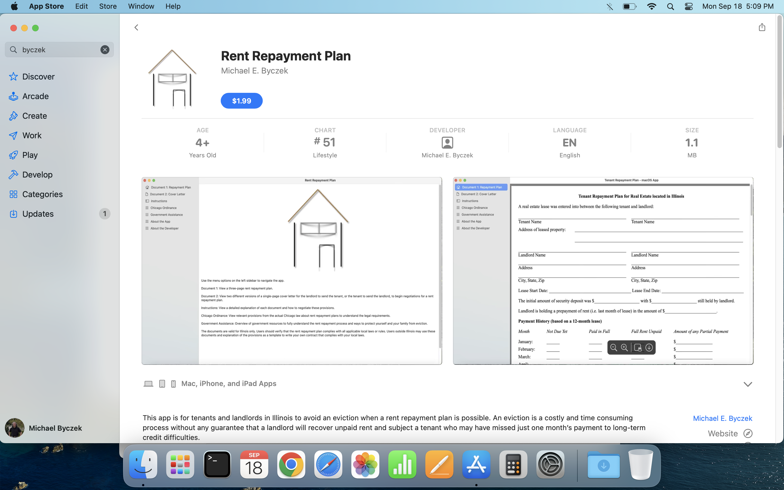The width and height of the screenshot is (784, 490).
Task: Click the date and time in menu bar
Action: (738, 6)
